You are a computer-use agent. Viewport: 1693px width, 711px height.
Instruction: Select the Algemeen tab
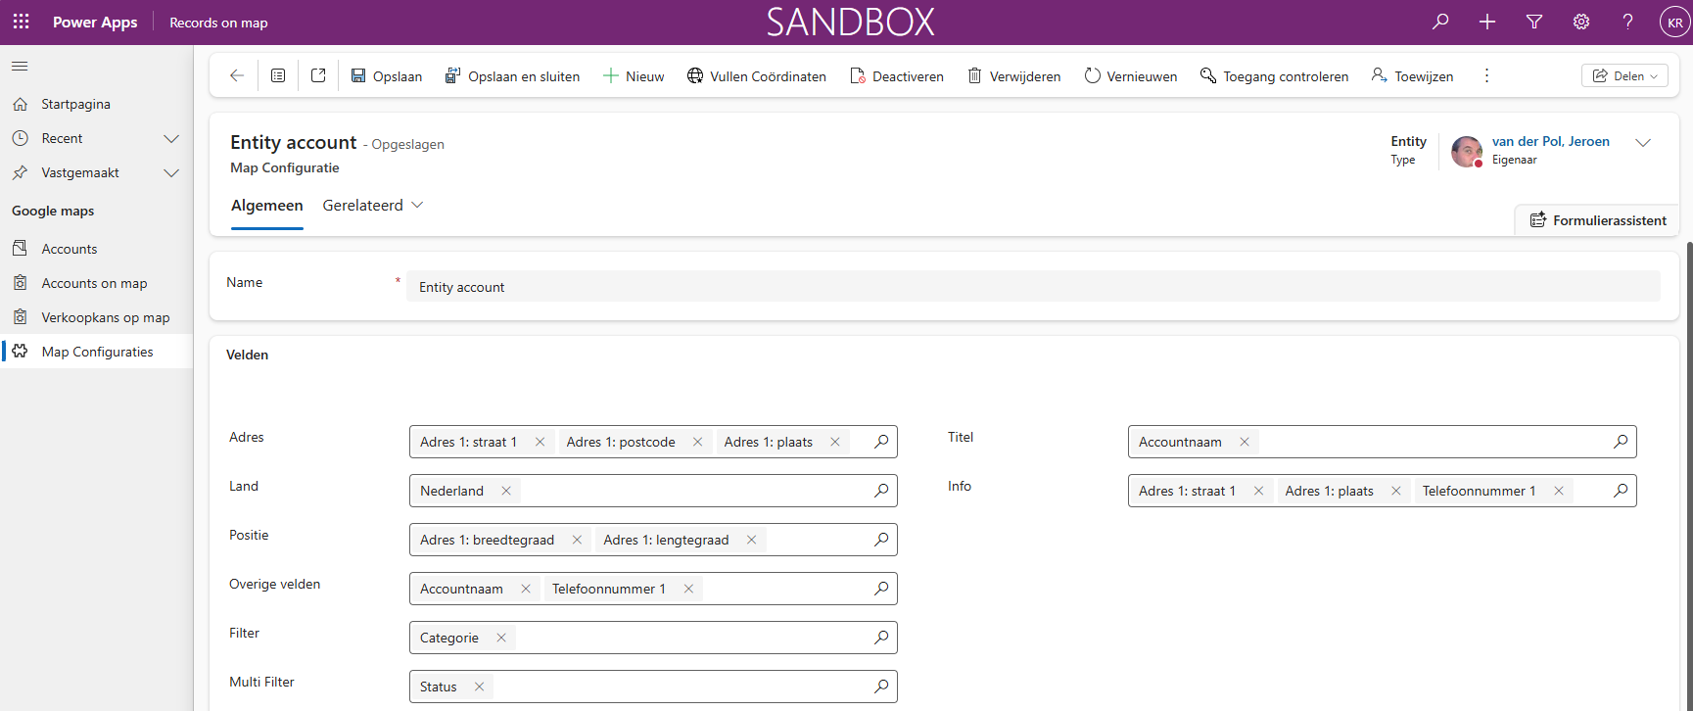click(267, 206)
